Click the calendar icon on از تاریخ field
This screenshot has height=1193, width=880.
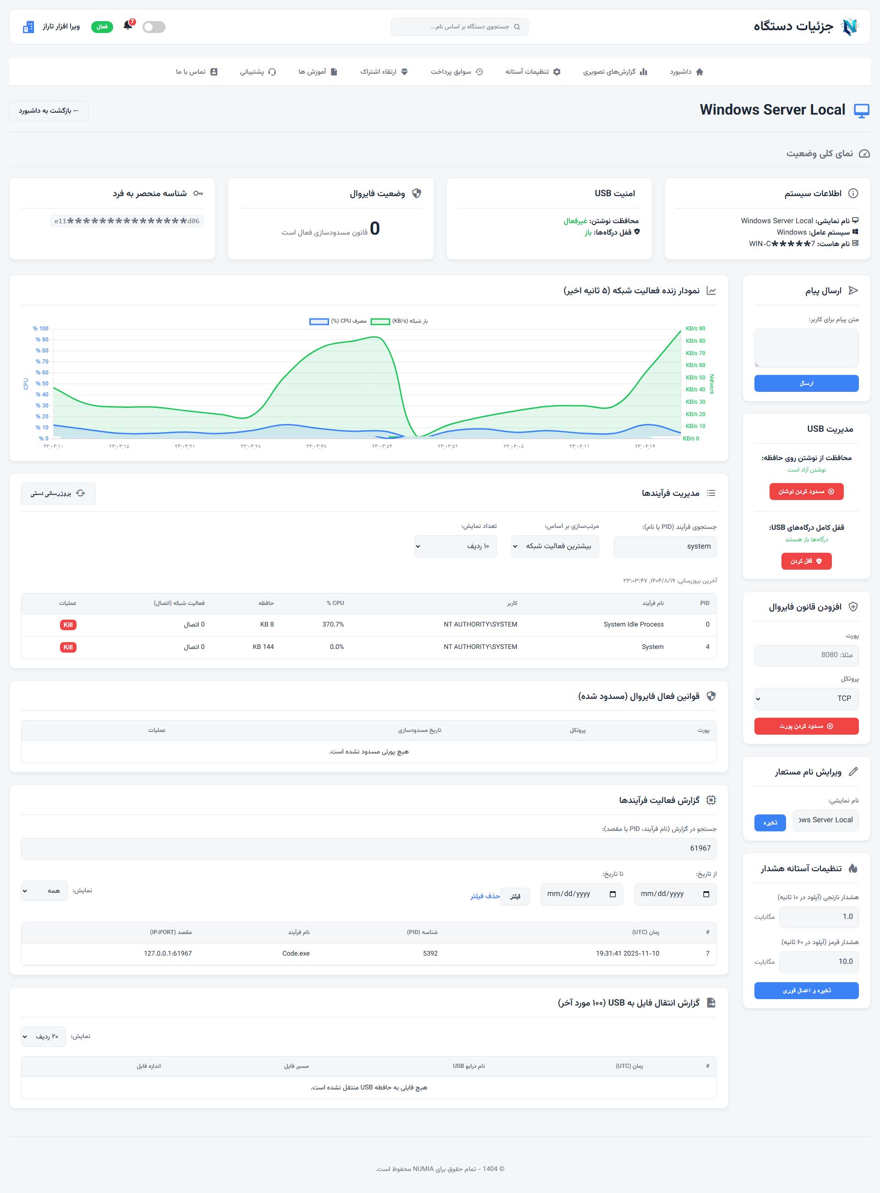click(x=707, y=894)
